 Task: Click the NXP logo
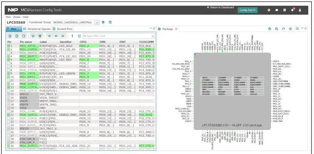click(x=13, y=10)
